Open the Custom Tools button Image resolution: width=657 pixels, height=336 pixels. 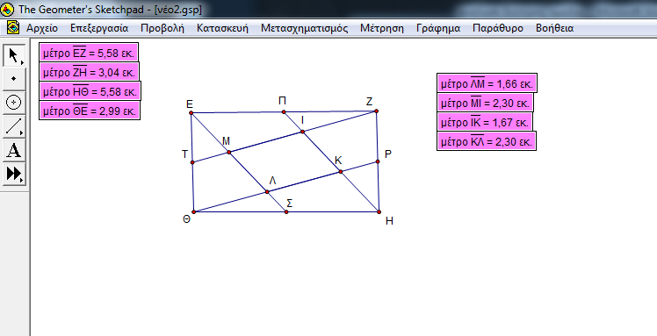coord(14,174)
